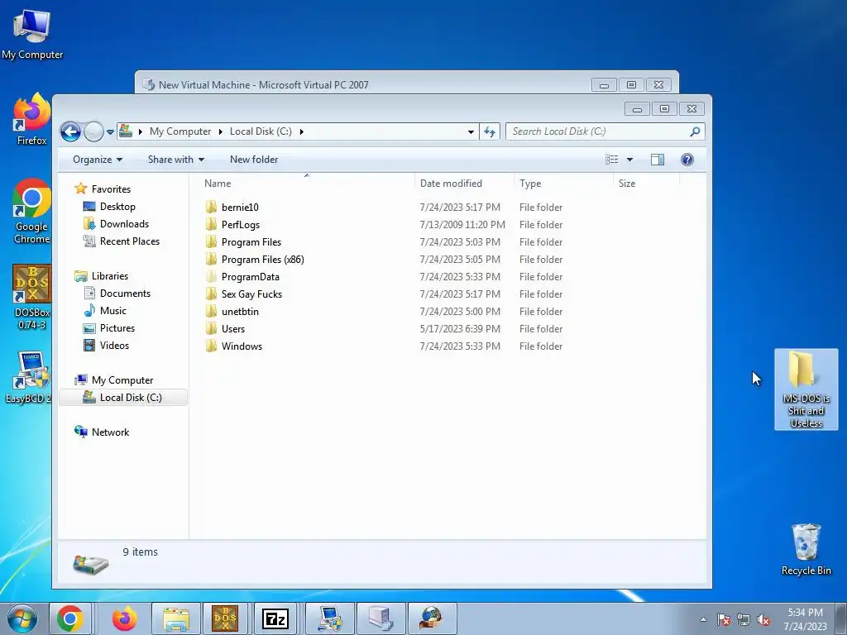Click the Virtual PC taskbar icon

[380, 618]
